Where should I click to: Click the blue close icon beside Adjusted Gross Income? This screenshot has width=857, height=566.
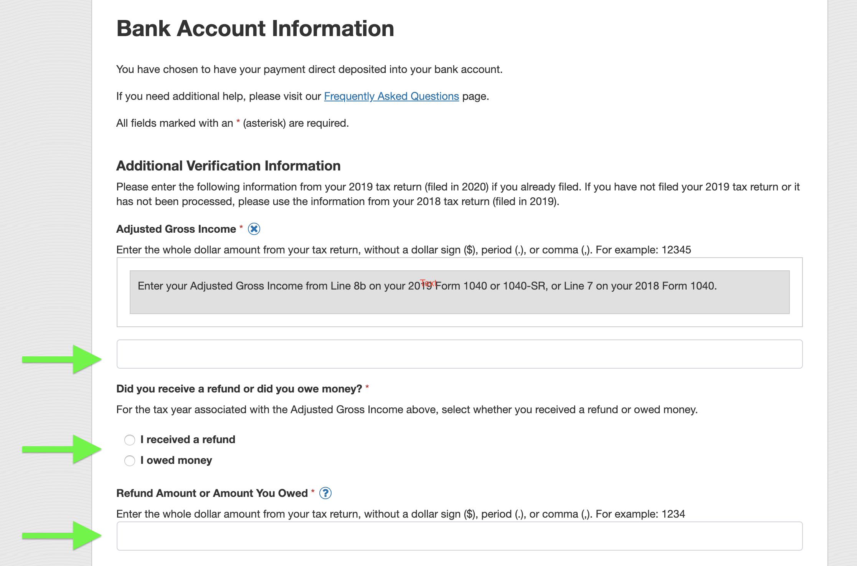pyautogui.click(x=254, y=229)
